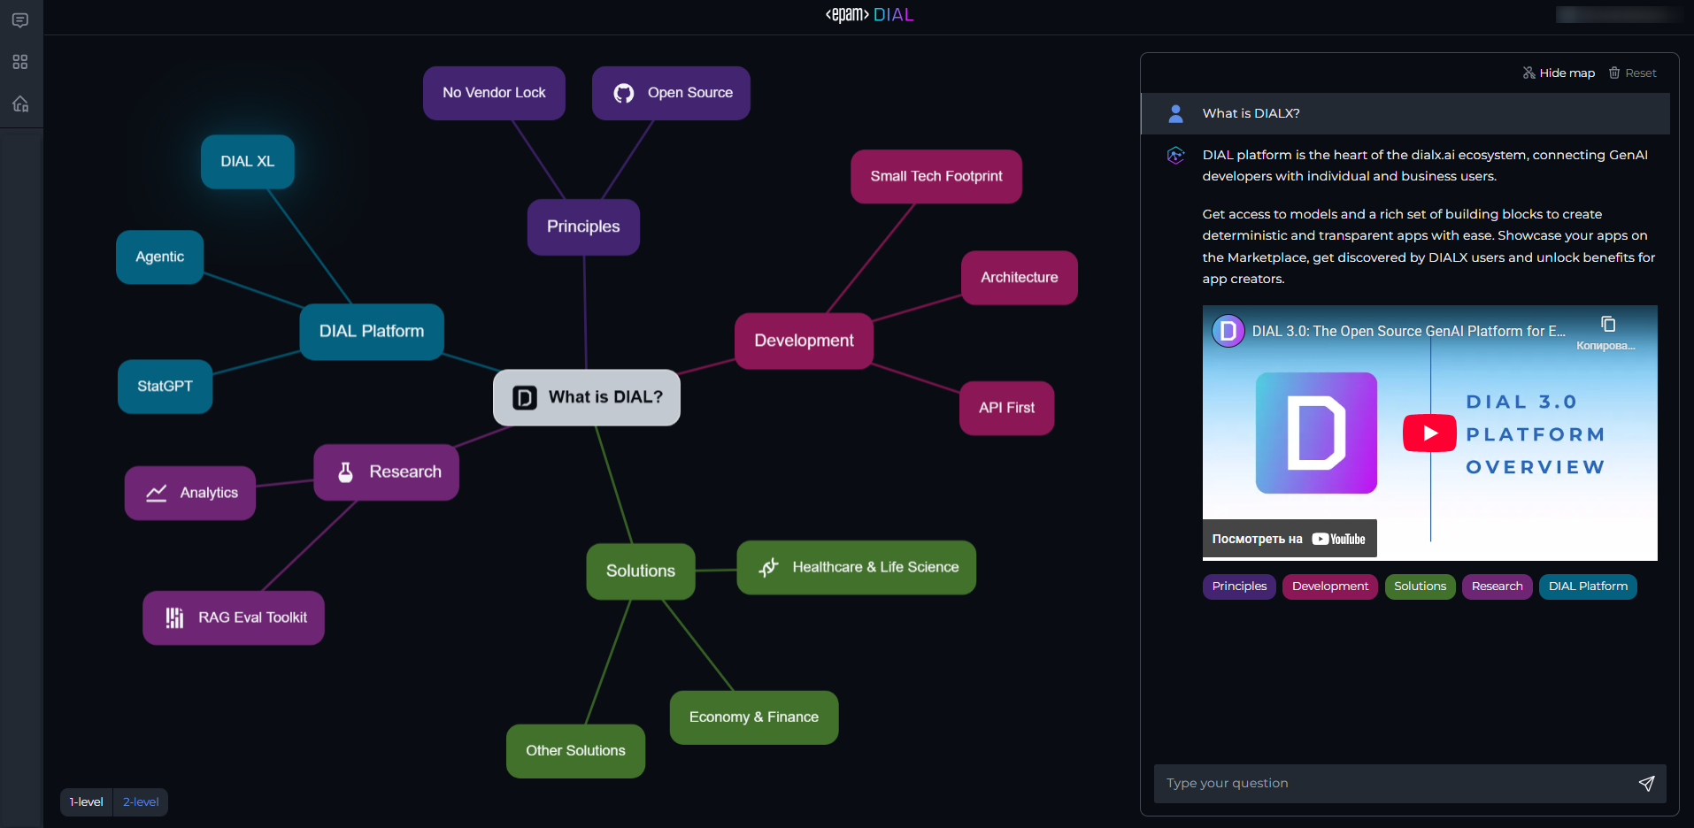Expand the Solutions node

point(640,571)
